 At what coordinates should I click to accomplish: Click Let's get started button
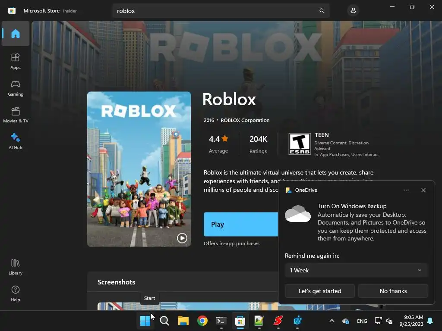(x=320, y=291)
